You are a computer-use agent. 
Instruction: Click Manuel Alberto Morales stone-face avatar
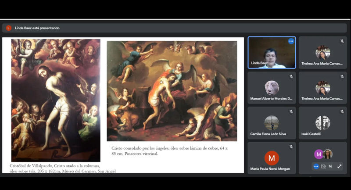coord(272,87)
